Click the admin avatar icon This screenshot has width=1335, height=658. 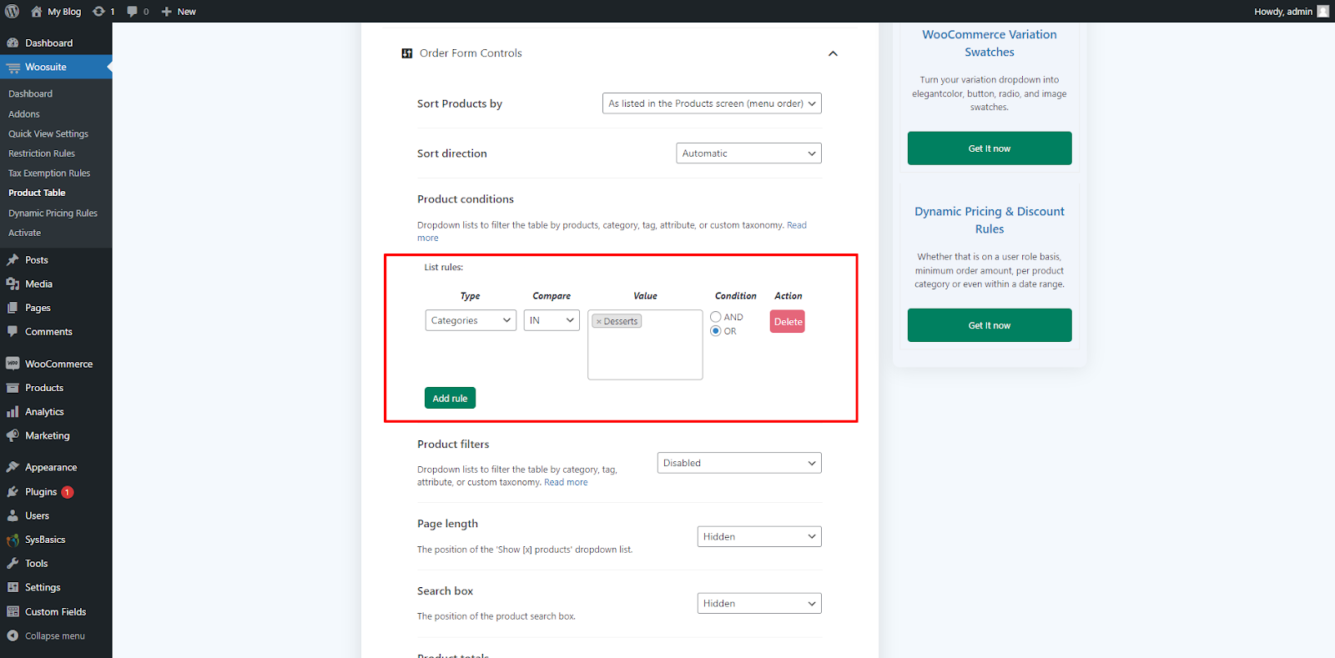1322,11
